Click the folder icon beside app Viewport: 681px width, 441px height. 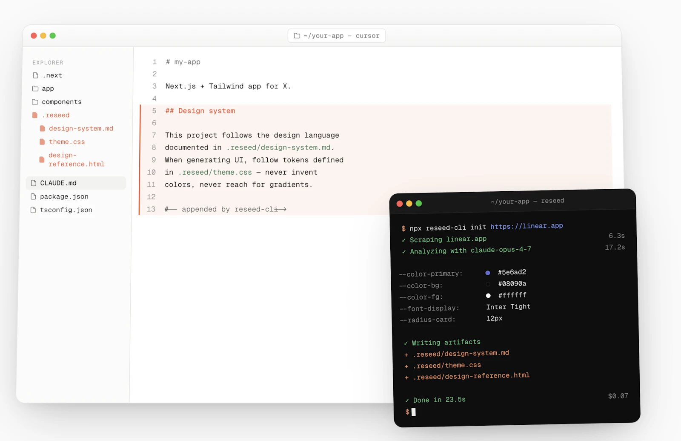(x=35, y=89)
